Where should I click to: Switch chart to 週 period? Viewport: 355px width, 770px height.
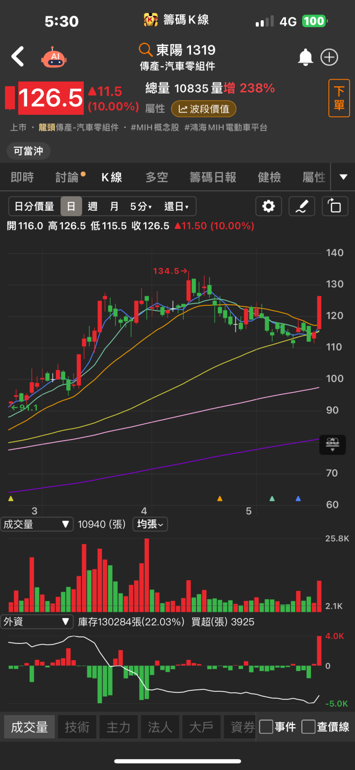[x=92, y=206]
